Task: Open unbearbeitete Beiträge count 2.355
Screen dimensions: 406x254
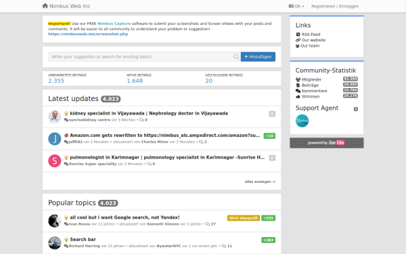Action: 56,81
